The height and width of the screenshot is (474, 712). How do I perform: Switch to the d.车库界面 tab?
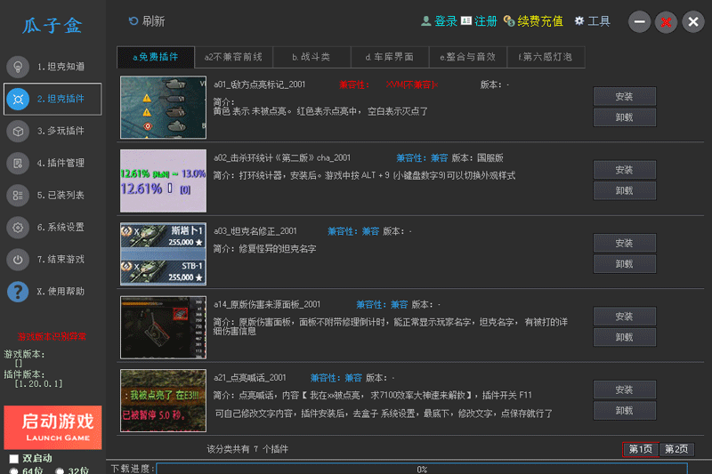[390, 57]
